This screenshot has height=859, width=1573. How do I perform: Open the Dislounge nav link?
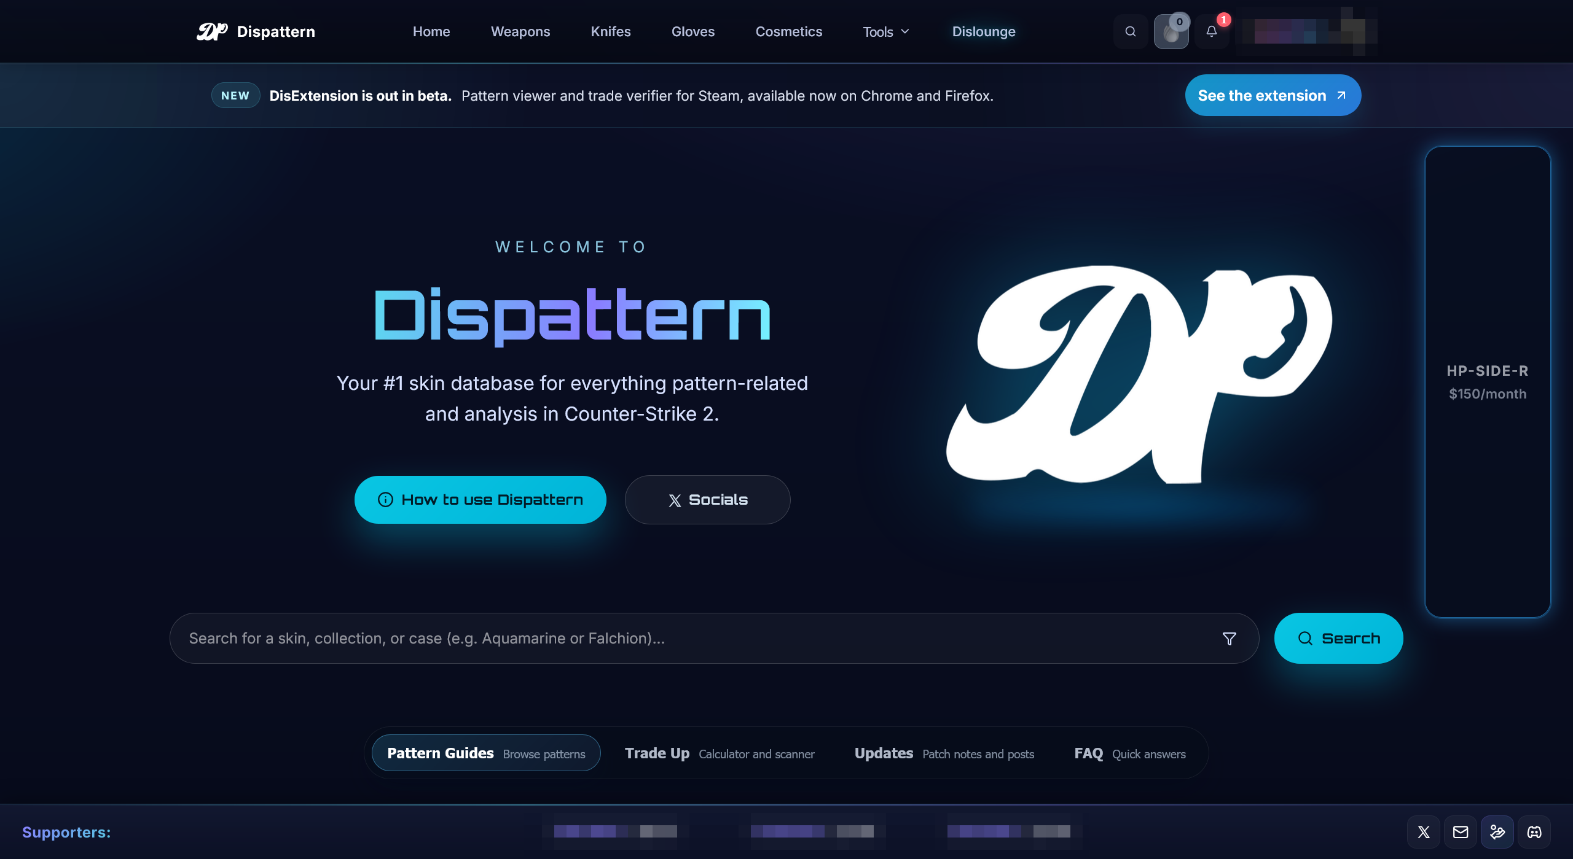(983, 32)
